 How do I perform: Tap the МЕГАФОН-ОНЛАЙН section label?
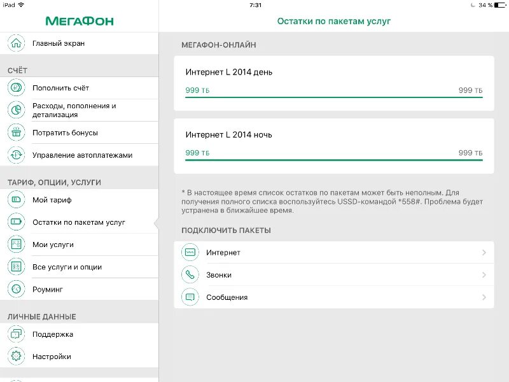[x=218, y=45]
